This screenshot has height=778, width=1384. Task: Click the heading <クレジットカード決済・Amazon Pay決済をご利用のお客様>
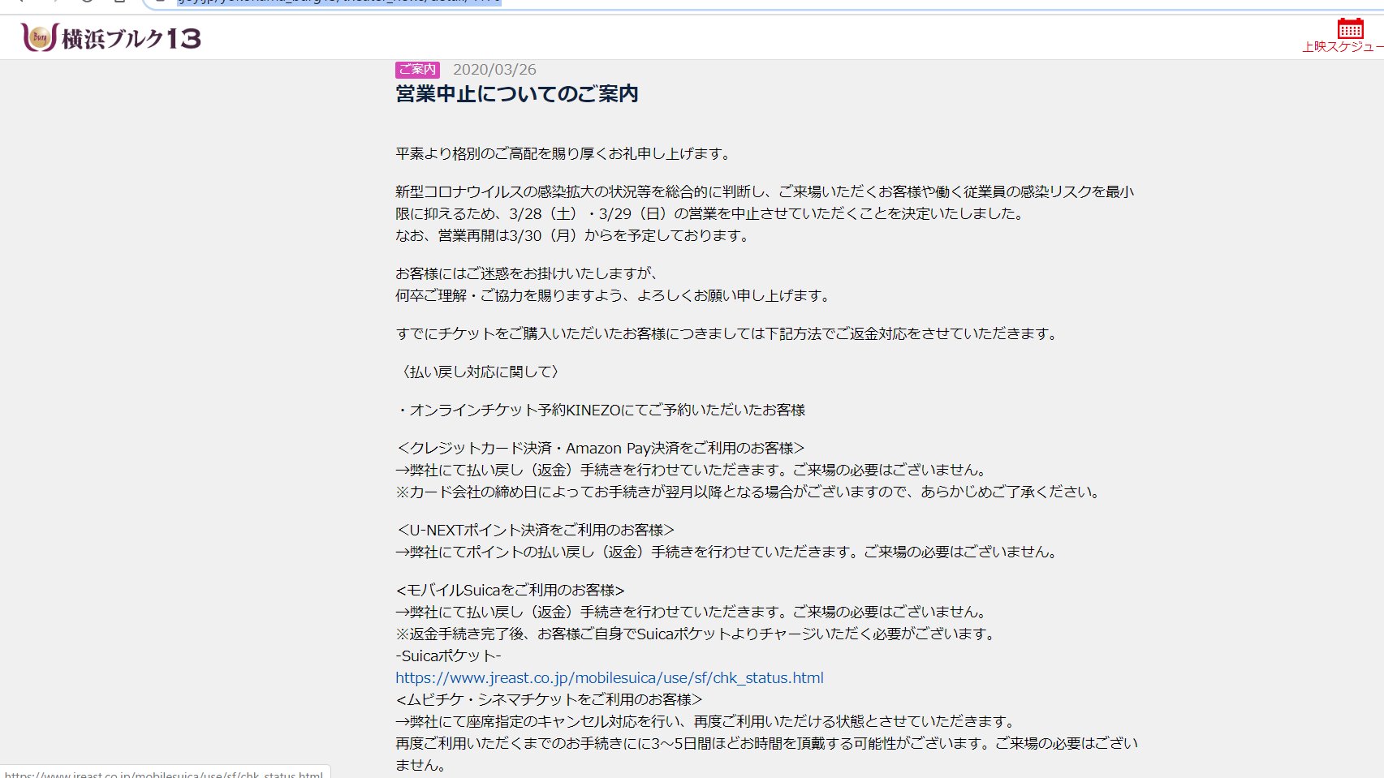pyautogui.click(x=600, y=448)
